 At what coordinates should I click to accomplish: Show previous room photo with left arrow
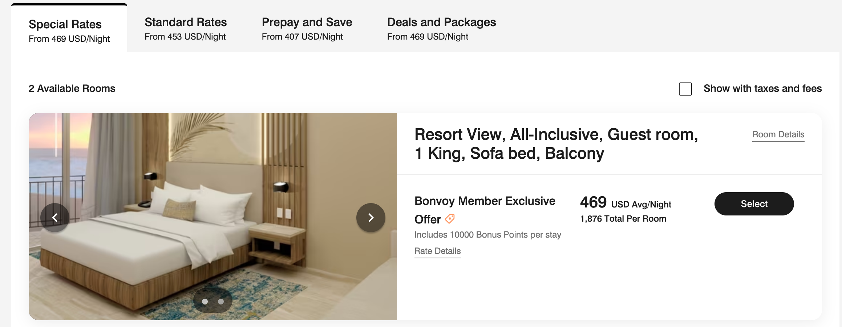tap(55, 218)
